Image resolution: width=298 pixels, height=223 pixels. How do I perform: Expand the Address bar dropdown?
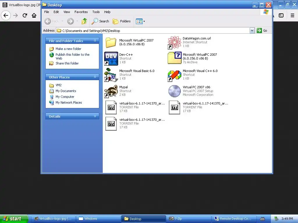pyautogui.click(x=252, y=30)
